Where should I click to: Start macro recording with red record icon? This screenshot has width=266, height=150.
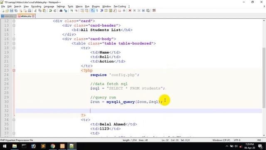click(130, 10)
